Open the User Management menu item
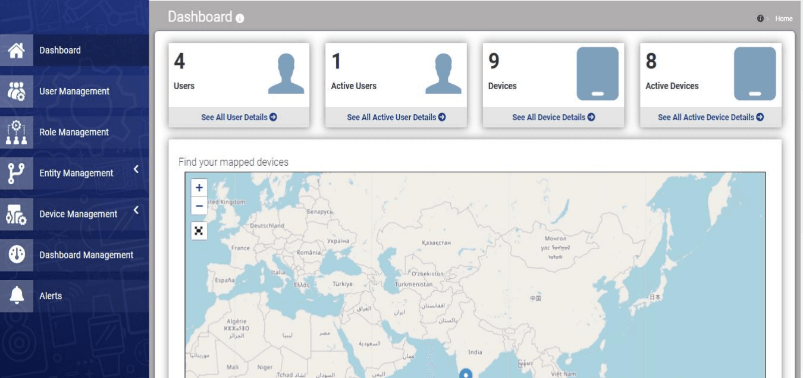 coord(74,92)
